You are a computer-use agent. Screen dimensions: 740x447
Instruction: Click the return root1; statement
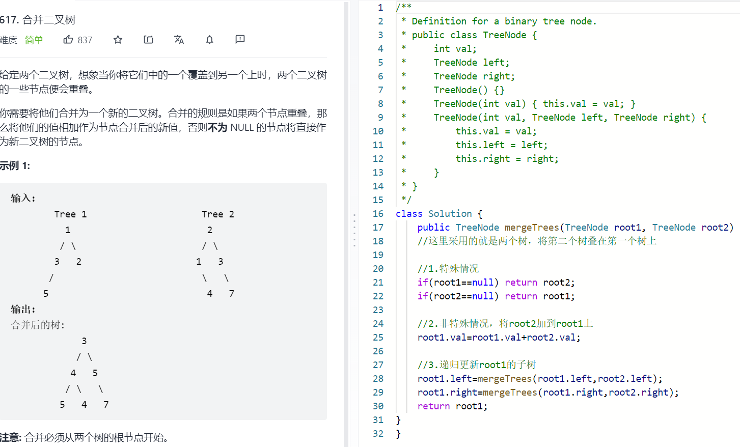(452, 406)
